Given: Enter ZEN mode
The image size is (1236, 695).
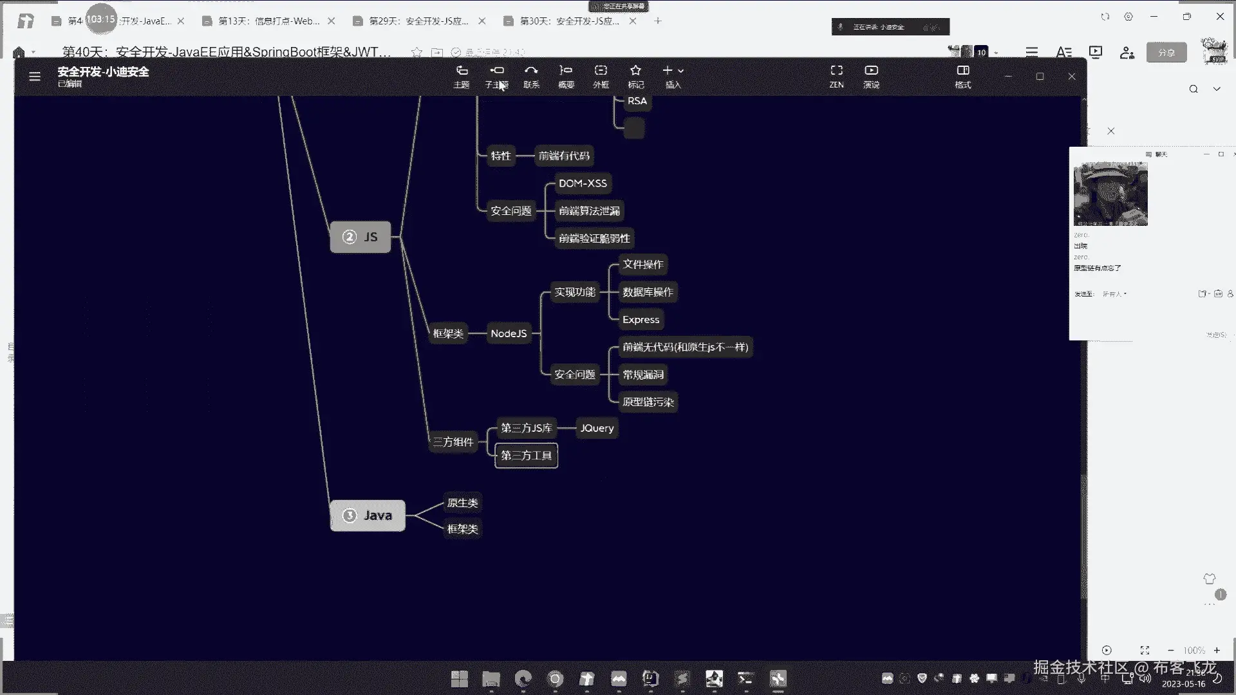Looking at the screenshot, I should (x=836, y=75).
